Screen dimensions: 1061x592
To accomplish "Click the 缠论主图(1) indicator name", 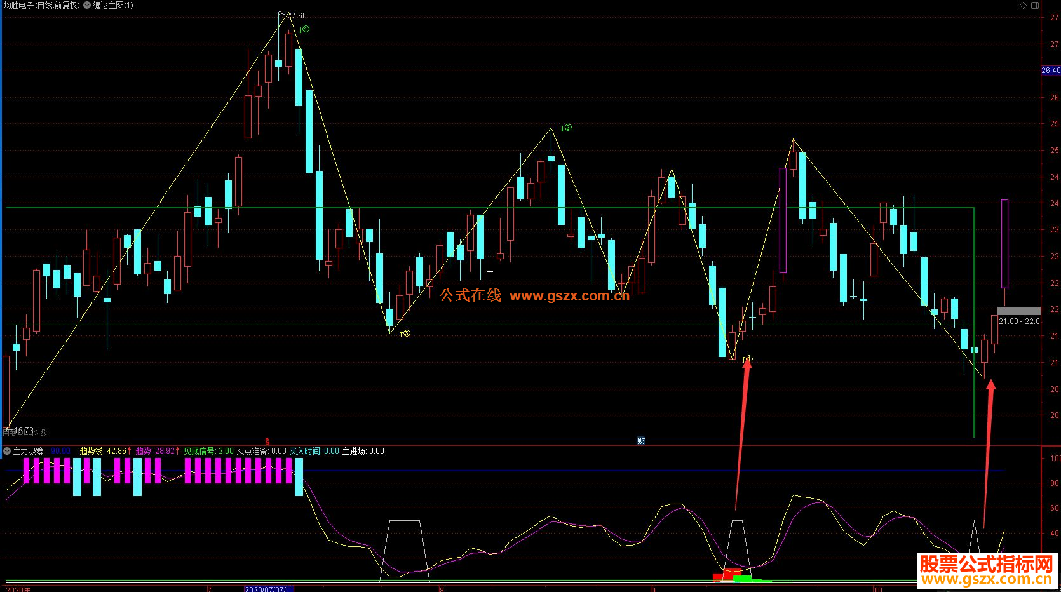I will [113, 5].
